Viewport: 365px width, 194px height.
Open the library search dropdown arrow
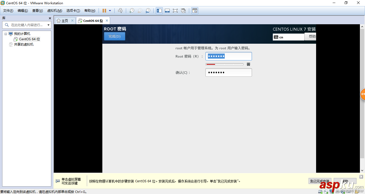48,25
